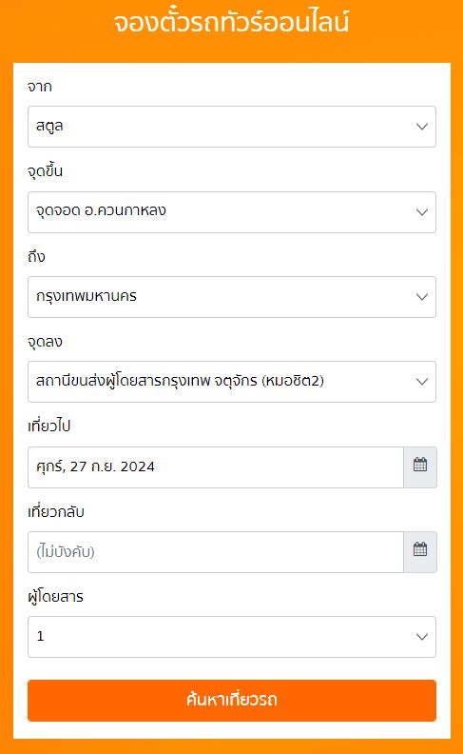Focus the return date field (ไม่บังคับ)
The width and height of the screenshot is (463, 754).
[x=216, y=551]
